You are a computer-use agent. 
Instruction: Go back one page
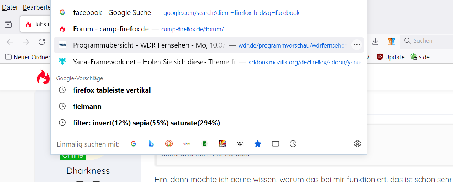click(10, 42)
